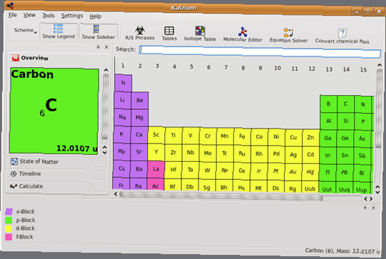Select Lithium (Li) element cell

(x=123, y=100)
